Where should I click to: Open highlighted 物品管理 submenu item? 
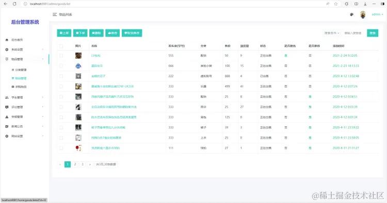[19, 78]
